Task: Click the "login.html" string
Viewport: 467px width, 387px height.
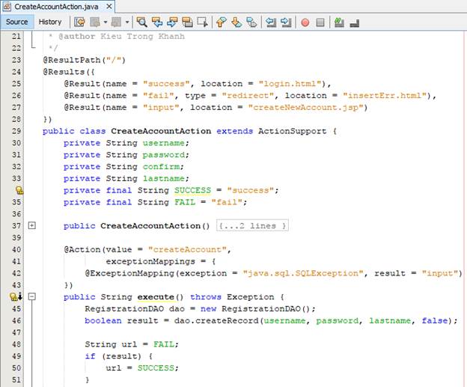Action: [290, 84]
